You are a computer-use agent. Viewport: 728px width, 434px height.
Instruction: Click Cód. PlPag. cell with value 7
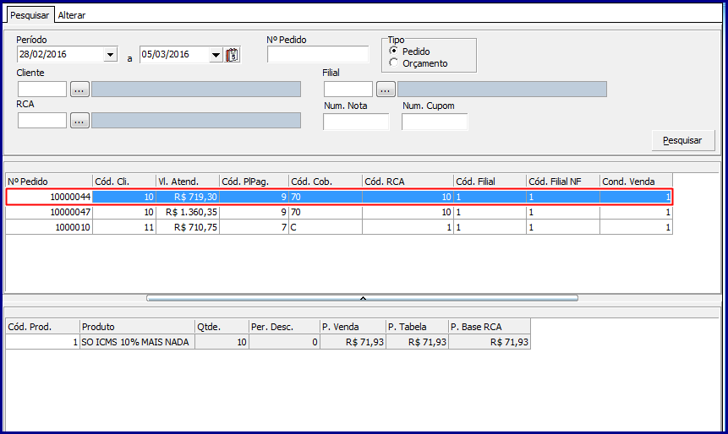(254, 227)
